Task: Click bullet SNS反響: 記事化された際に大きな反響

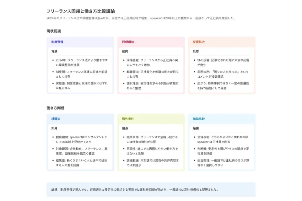Action: 223,62
